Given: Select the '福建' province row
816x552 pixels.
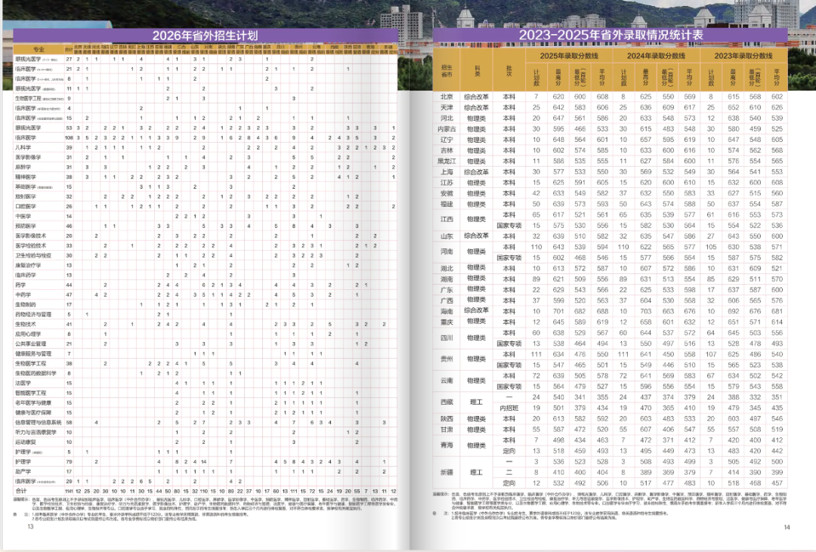Looking at the screenshot, I should (x=447, y=204).
